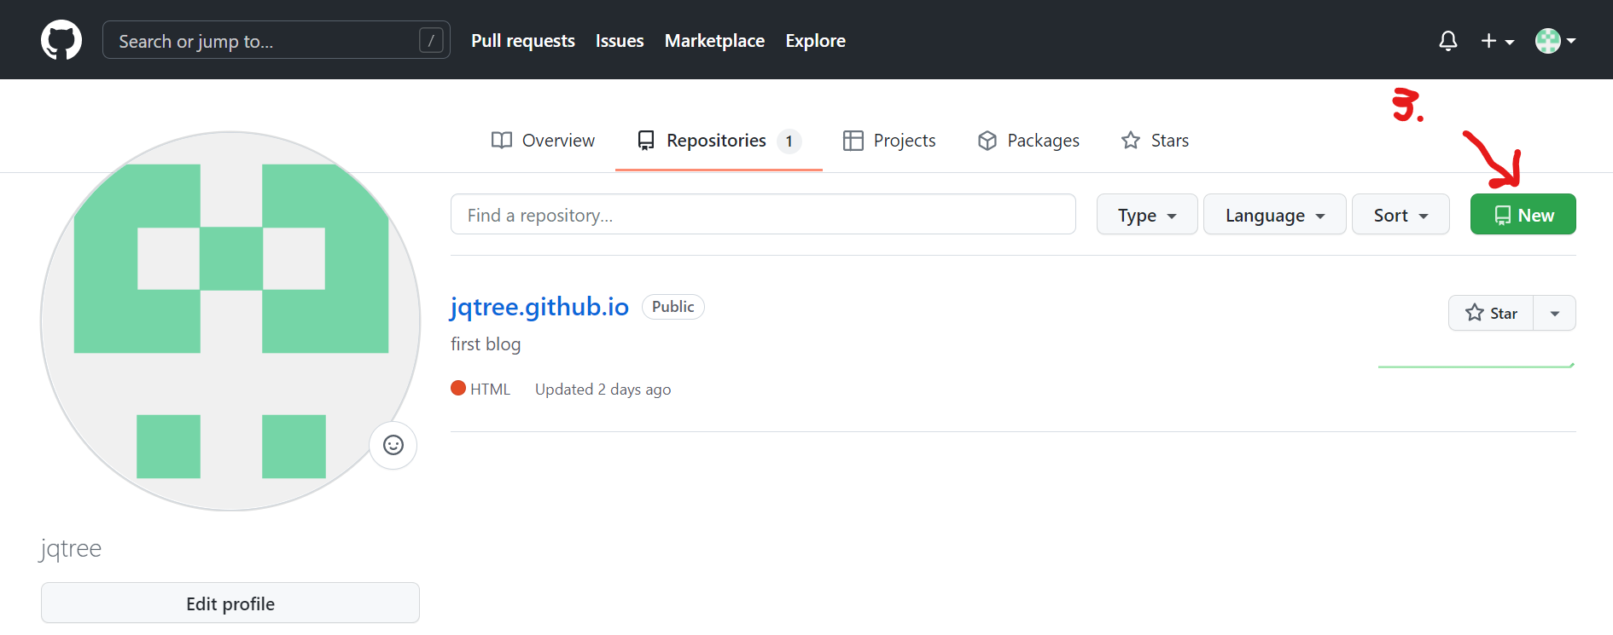This screenshot has width=1613, height=635.
Task: Create a new repository with New button
Action: pos(1523,214)
